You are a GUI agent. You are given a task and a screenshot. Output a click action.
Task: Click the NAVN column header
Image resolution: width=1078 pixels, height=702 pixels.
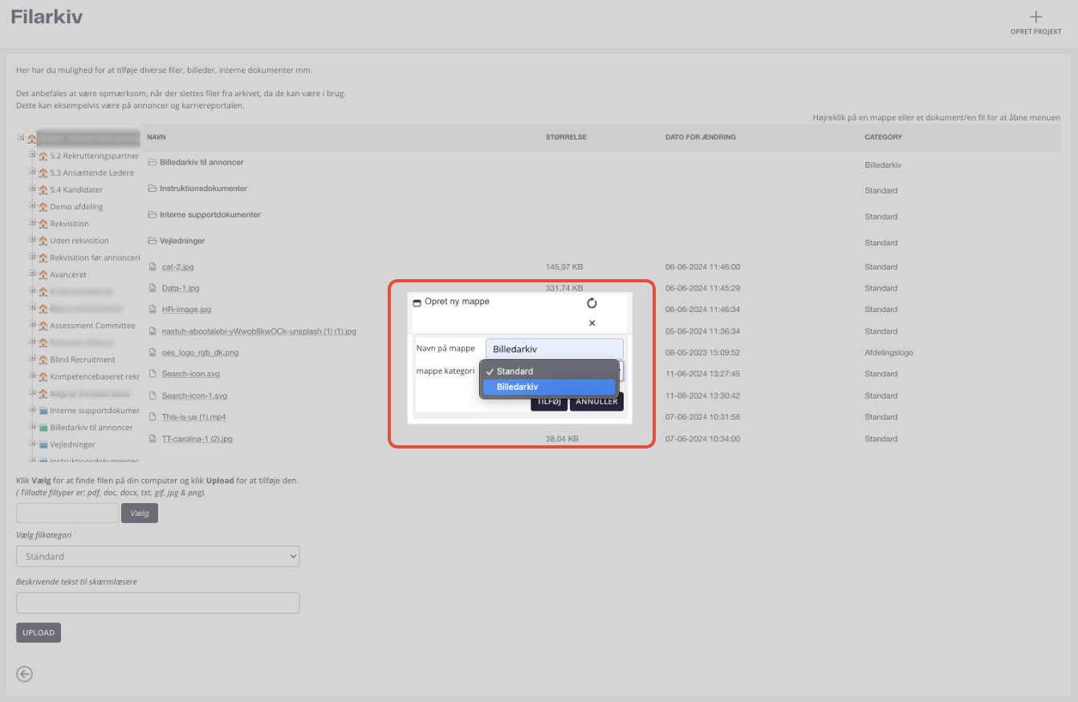coord(157,137)
